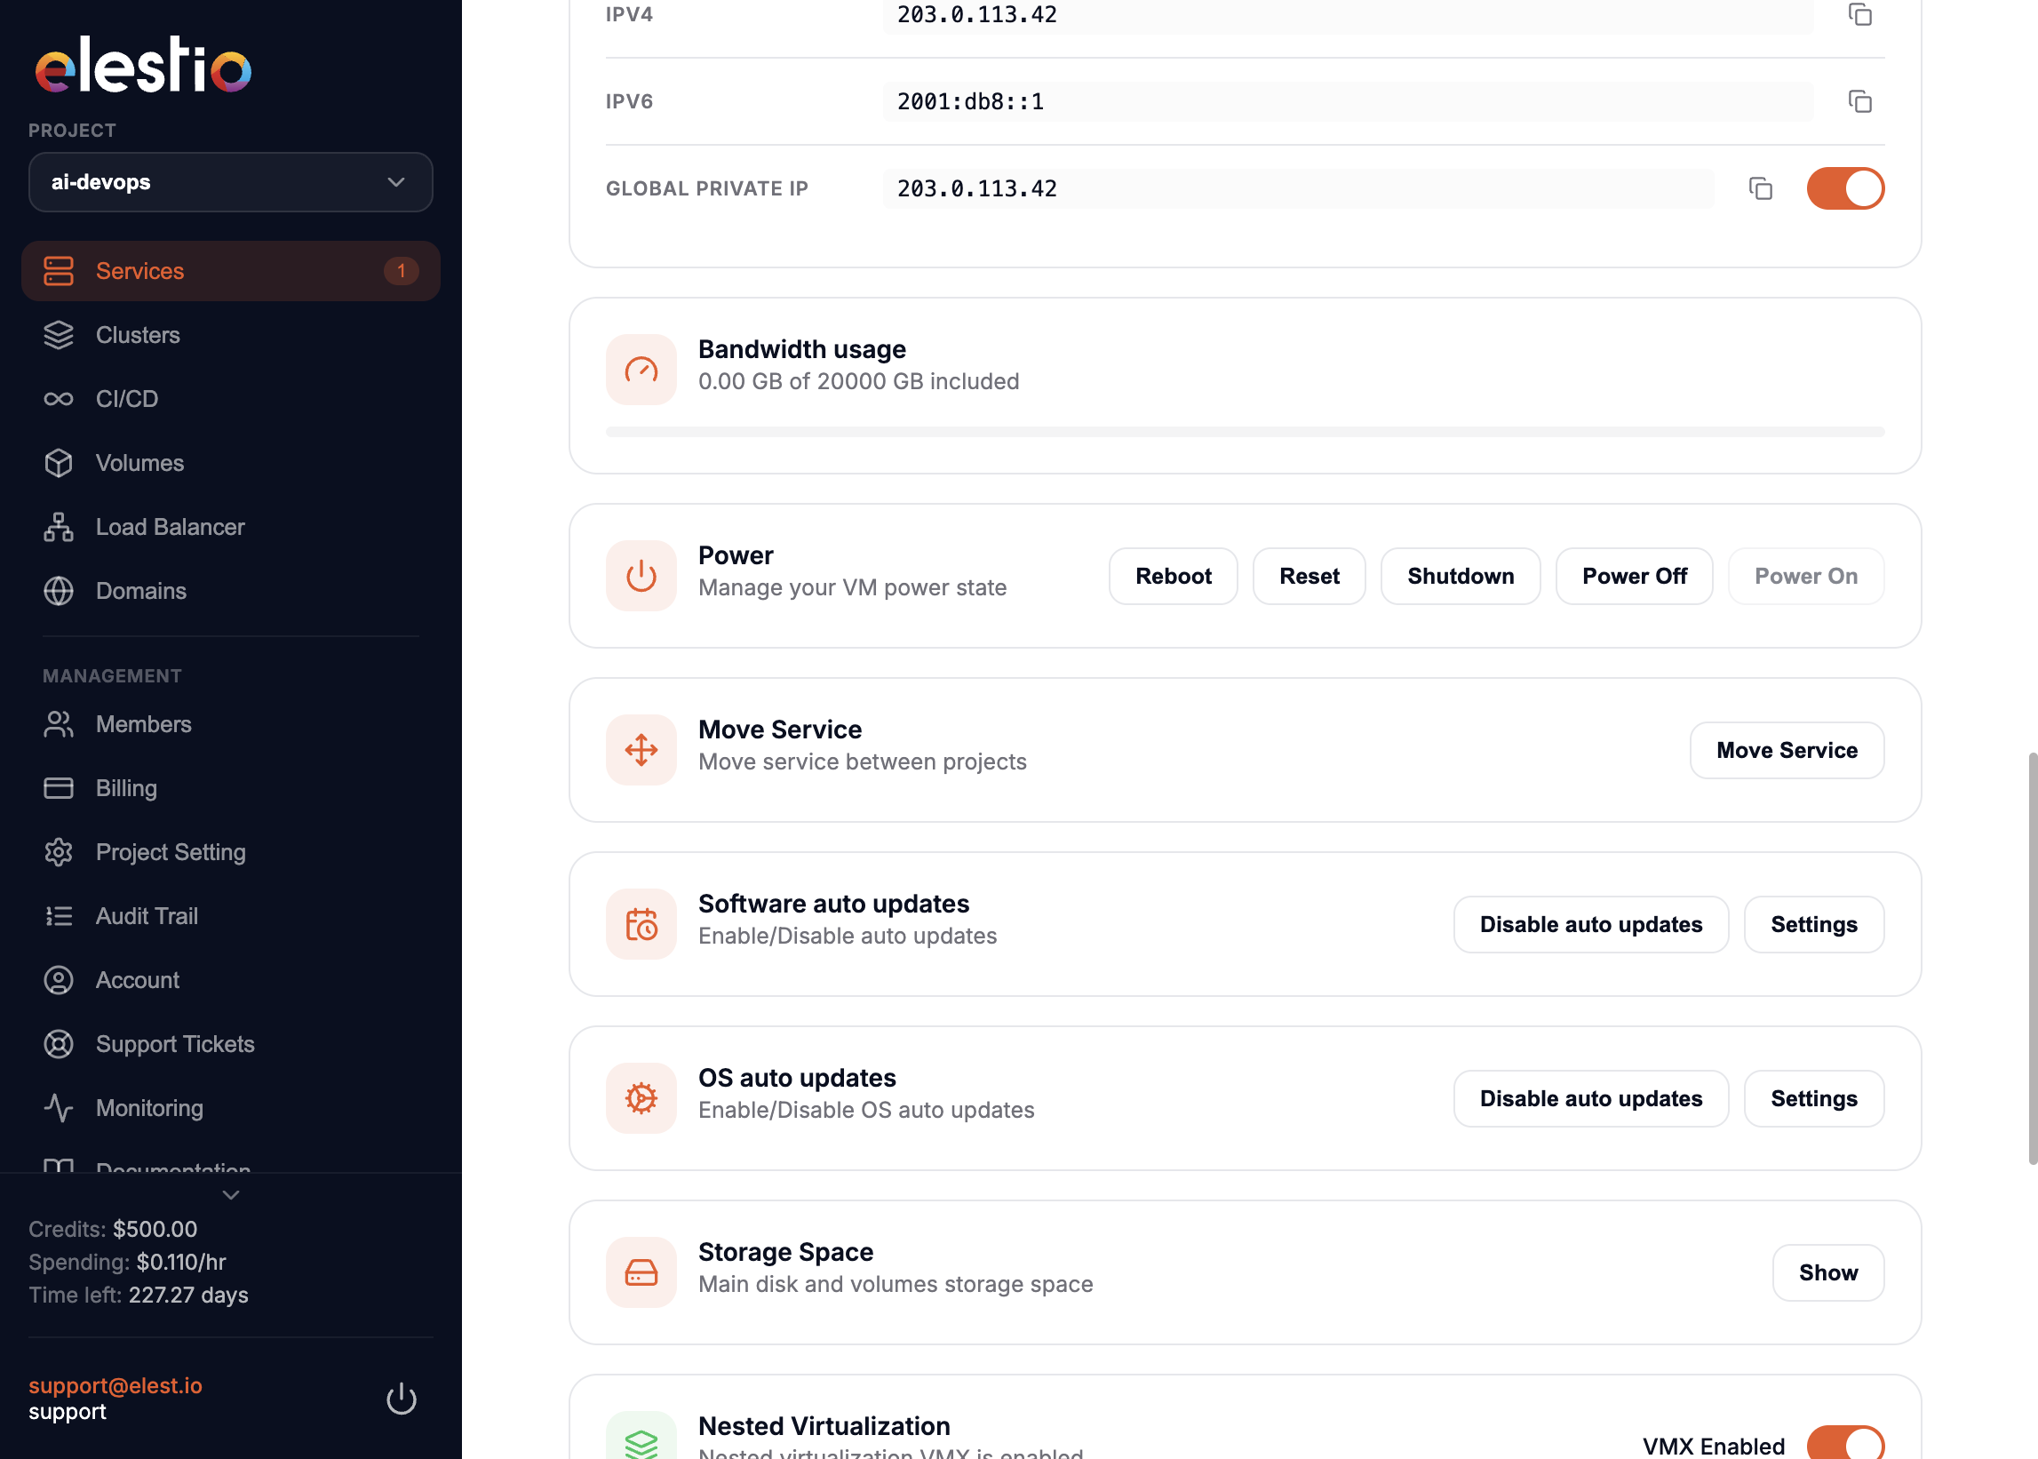Click the Move Service arrows icon
Image resolution: width=2038 pixels, height=1459 pixels.
tap(641, 749)
